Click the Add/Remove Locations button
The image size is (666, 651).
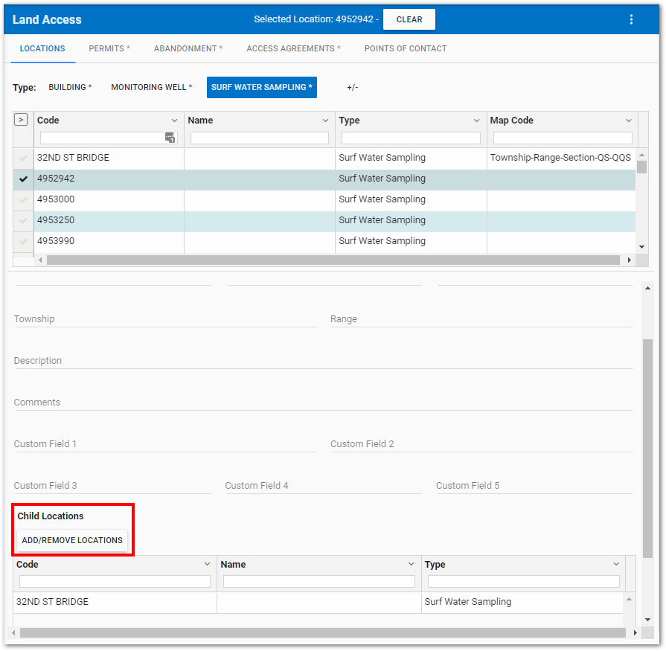[x=72, y=540]
